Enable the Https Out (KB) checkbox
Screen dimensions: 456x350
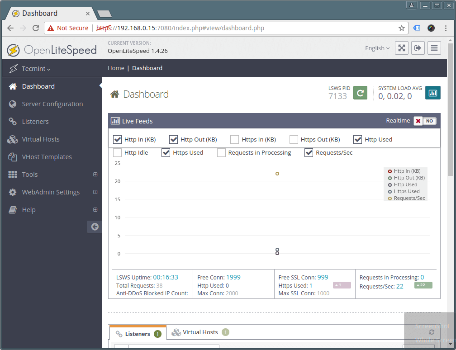pos(294,140)
